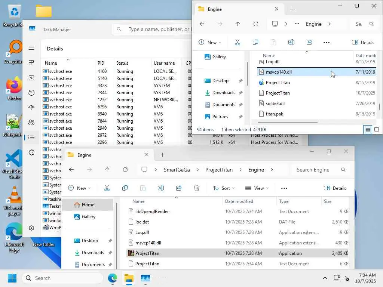Go back in top Engine window
383x287 pixels.
pos(202,24)
